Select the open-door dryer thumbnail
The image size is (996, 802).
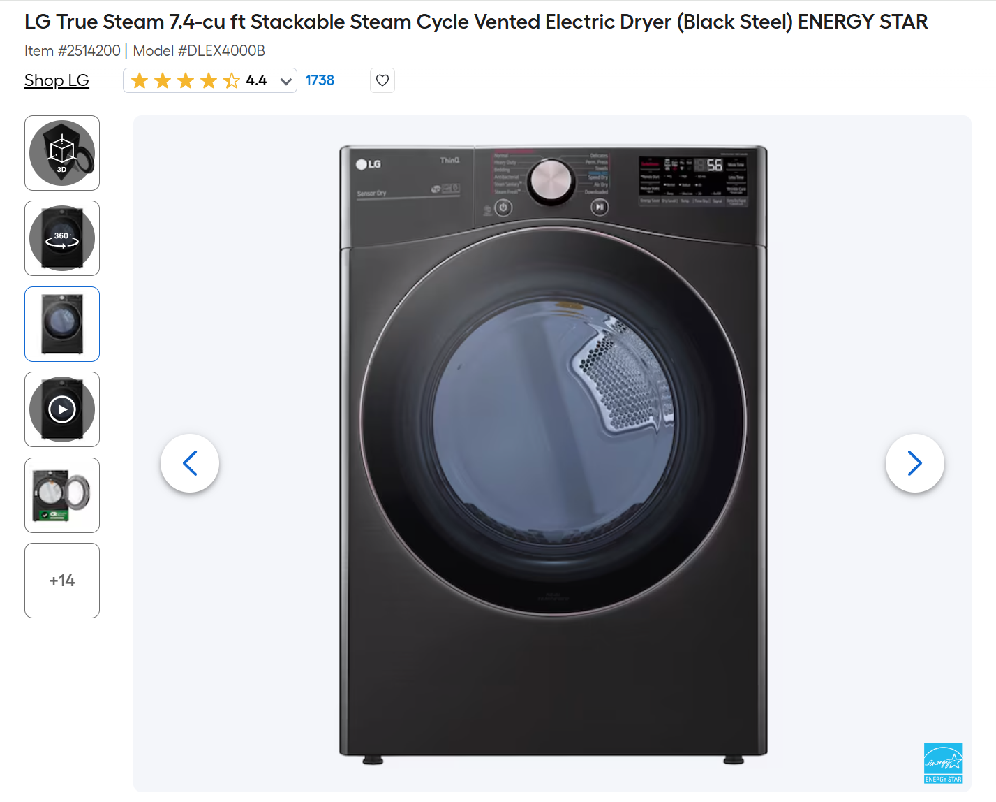(62, 495)
